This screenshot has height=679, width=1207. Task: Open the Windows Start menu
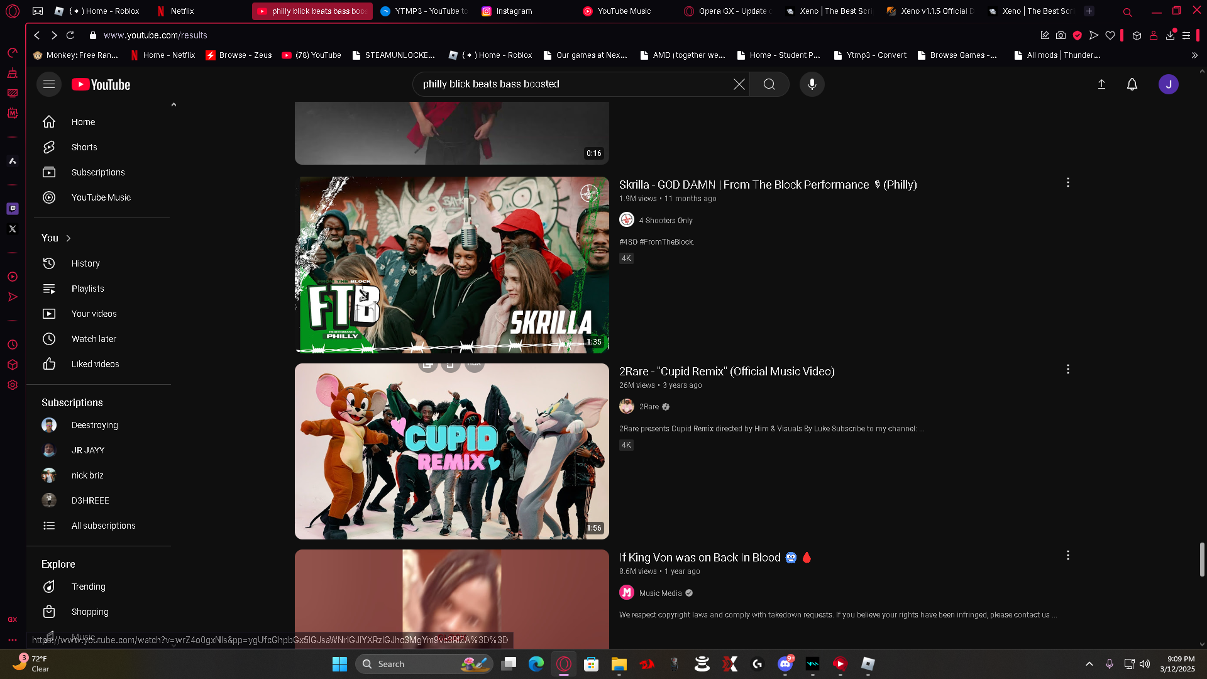pyautogui.click(x=339, y=664)
